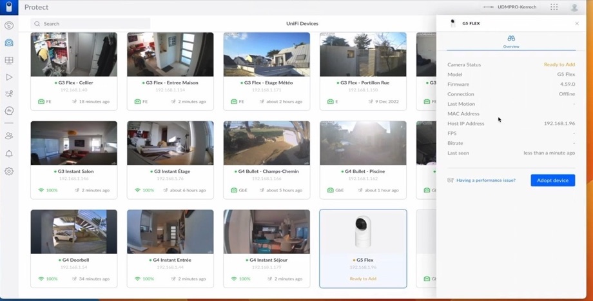This screenshot has width=593, height=301.
Task: Open the Live View grid icon in sidebar
Action: (9, 60)
